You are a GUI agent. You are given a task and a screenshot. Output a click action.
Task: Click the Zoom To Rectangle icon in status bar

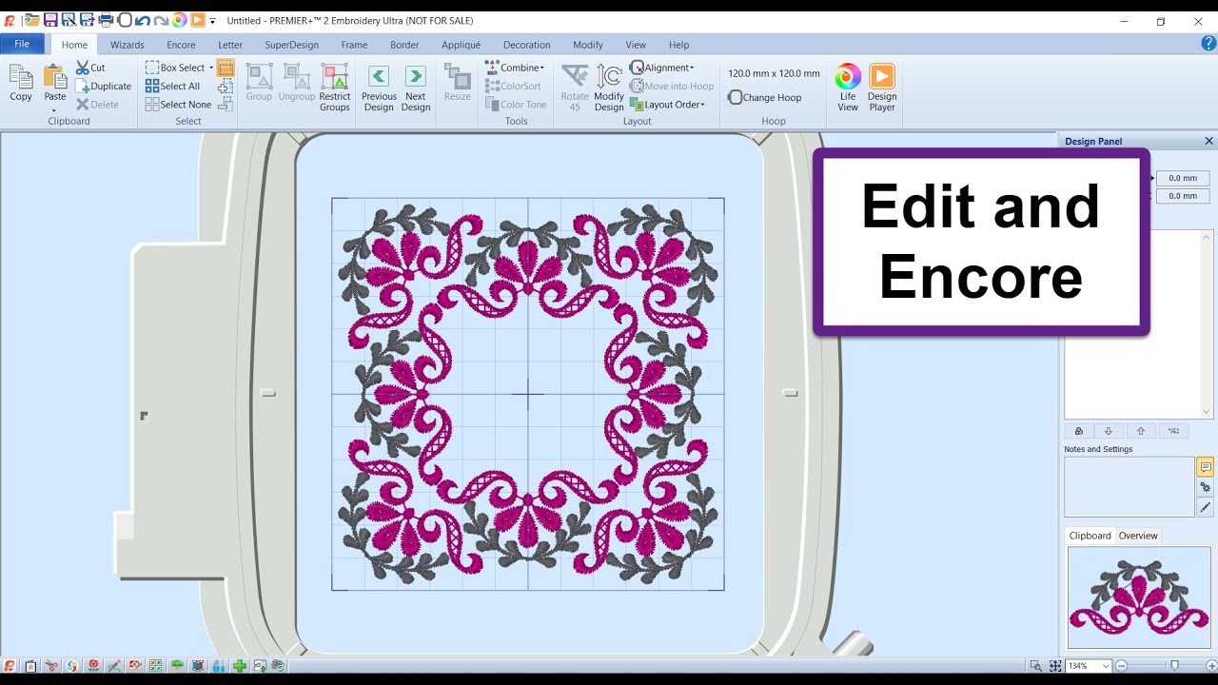click(x=1035, y=666)
